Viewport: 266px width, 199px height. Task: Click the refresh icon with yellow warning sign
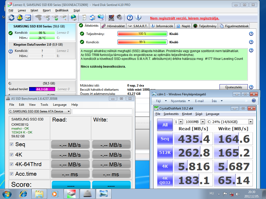click(x=20, y=18)
